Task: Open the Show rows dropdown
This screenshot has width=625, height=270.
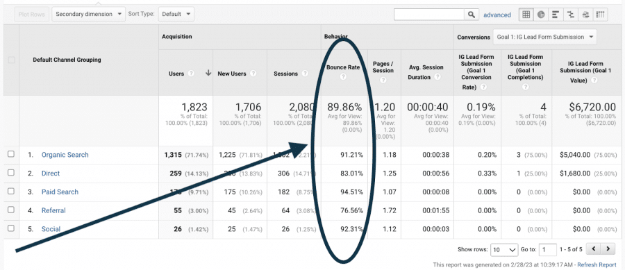Action: tap(504, 250)
